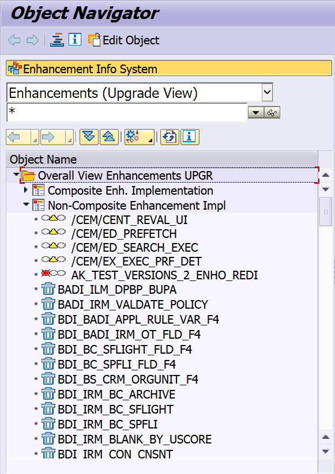335x474 pixels.
Task: Select /CEM/ED_PREFETCH entry
Action: tap(124, 234)
